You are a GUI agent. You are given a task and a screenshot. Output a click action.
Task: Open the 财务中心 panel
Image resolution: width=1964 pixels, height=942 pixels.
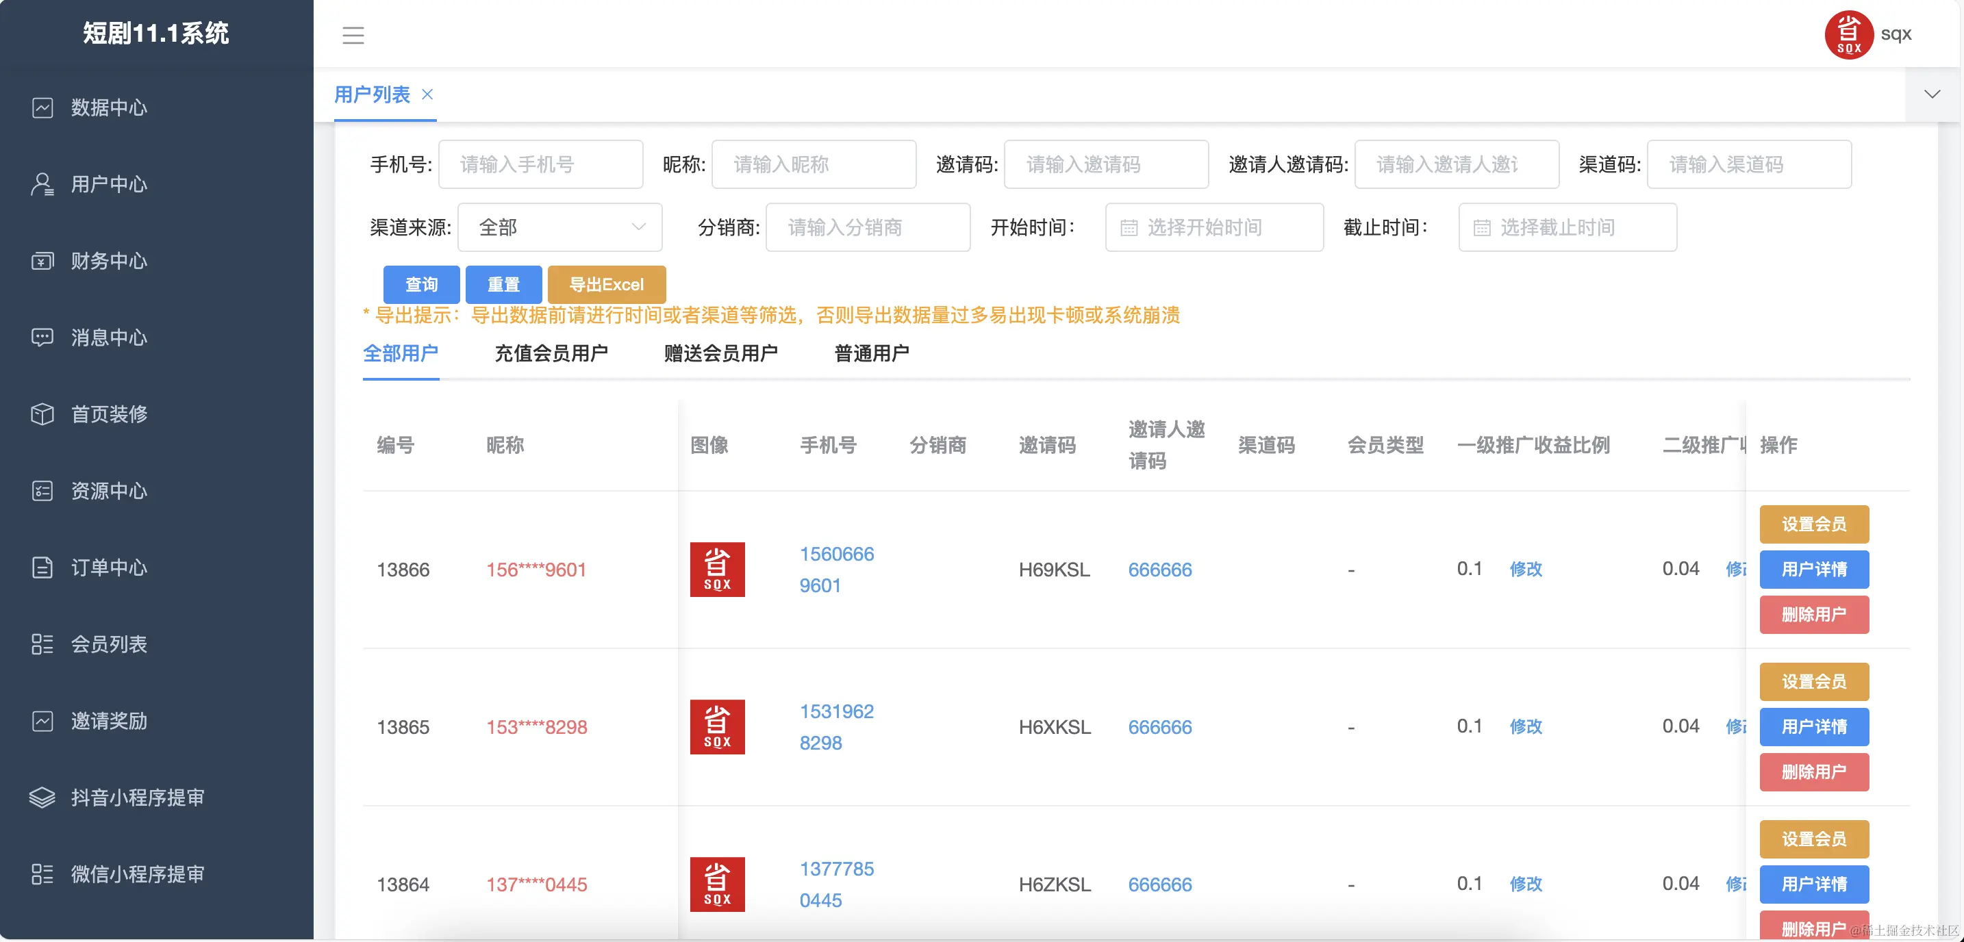(109, 261)
